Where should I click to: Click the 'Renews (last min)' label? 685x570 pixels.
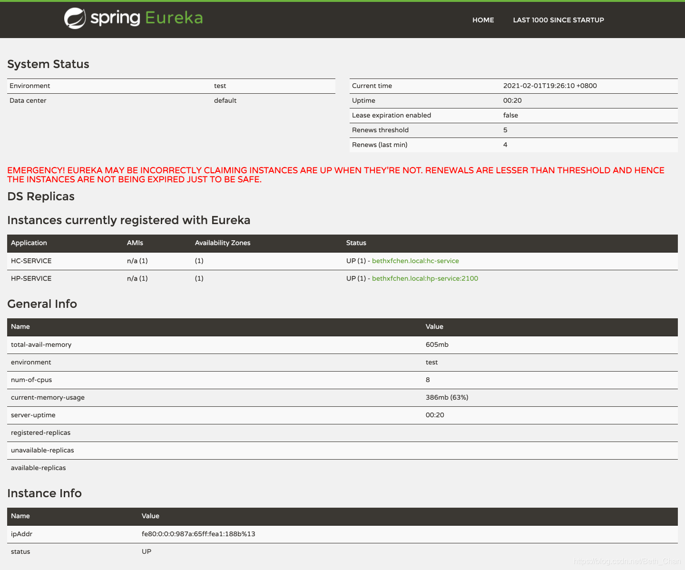(x=380, y=145)
